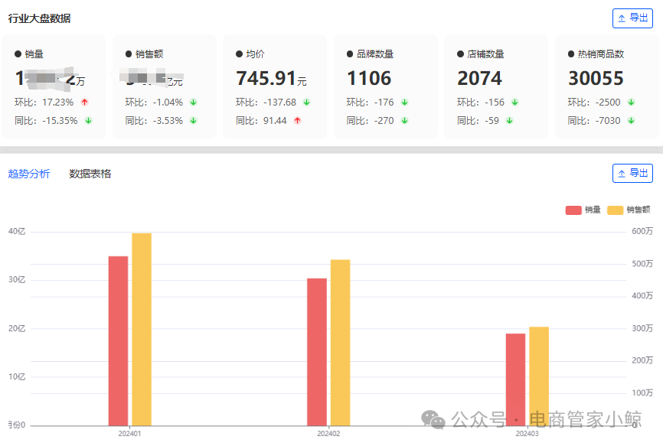Select the 店铺数量 metric card title

(485, 54)
